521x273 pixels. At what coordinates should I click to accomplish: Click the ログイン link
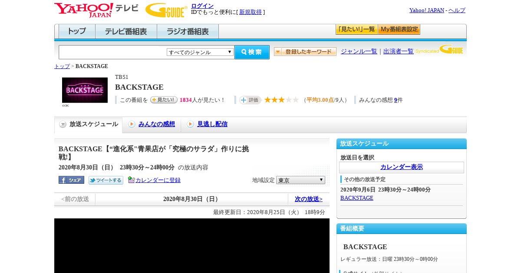[x=202, y=6]
